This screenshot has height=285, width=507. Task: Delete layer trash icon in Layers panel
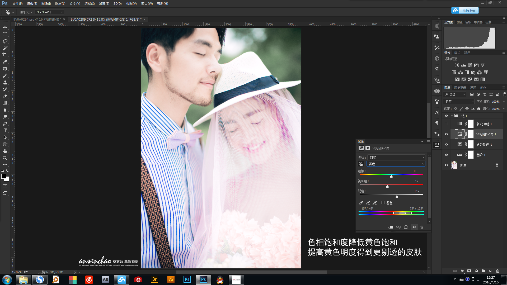(498, 271)
